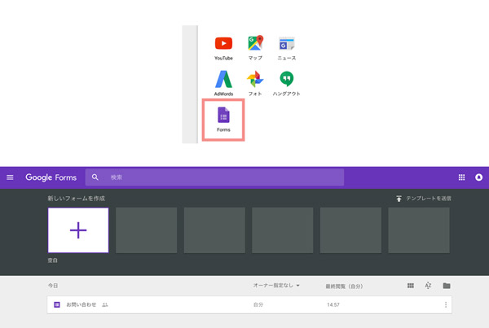The height and width of the screenshot is (328, 489).
Task: Open the お問い合わせ form
Action: click(x=81, y=304)
